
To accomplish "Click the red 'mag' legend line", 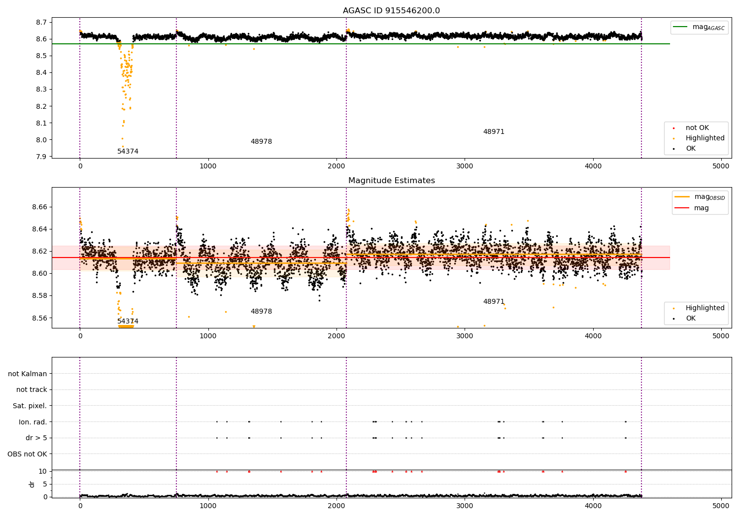I will [682, 208].
